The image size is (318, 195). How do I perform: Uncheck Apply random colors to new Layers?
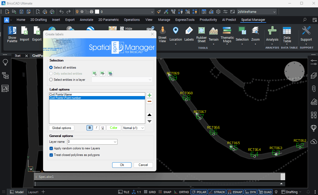[51, 148]
